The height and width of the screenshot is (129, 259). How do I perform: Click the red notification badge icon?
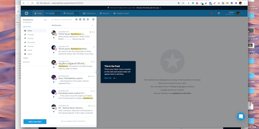click(x=212, y=13)
